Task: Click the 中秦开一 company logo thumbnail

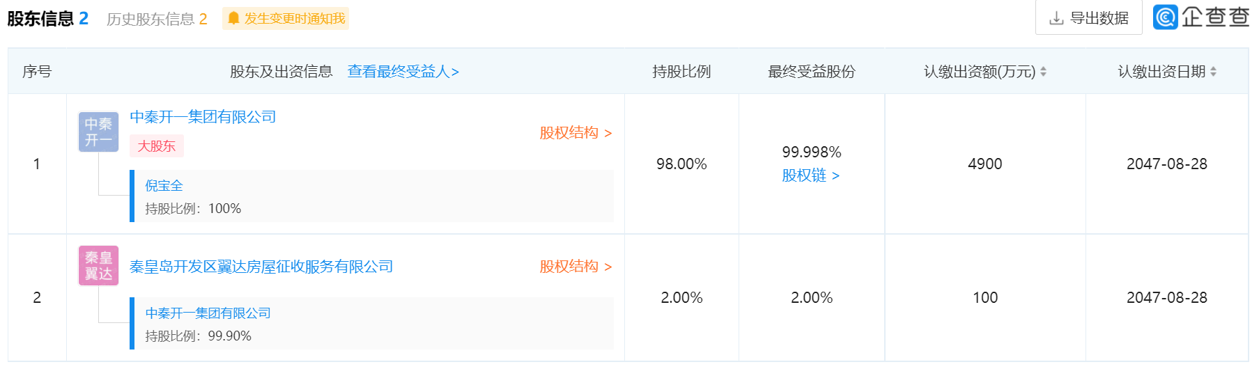Action: click(x=98, y=132)
